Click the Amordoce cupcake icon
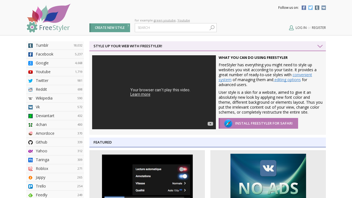The width and height of the screenshot is (352, 198). tap(31, 134)
